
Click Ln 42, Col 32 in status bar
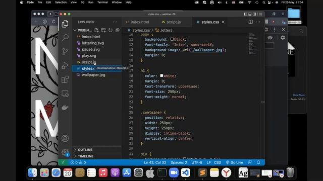155,162
